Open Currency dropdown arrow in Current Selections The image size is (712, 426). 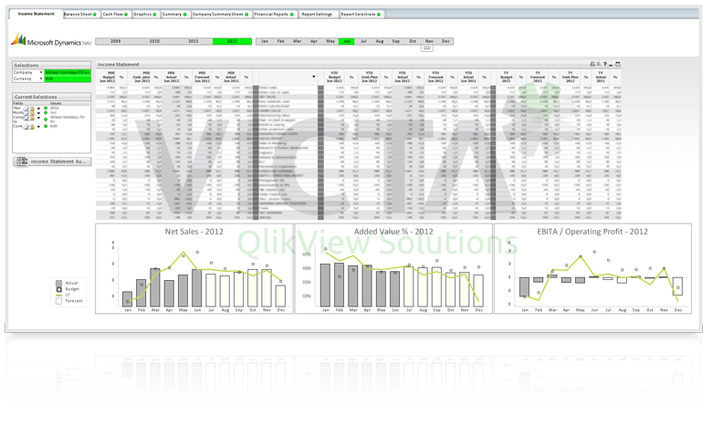pyautogui.click(x=38, y=127)
